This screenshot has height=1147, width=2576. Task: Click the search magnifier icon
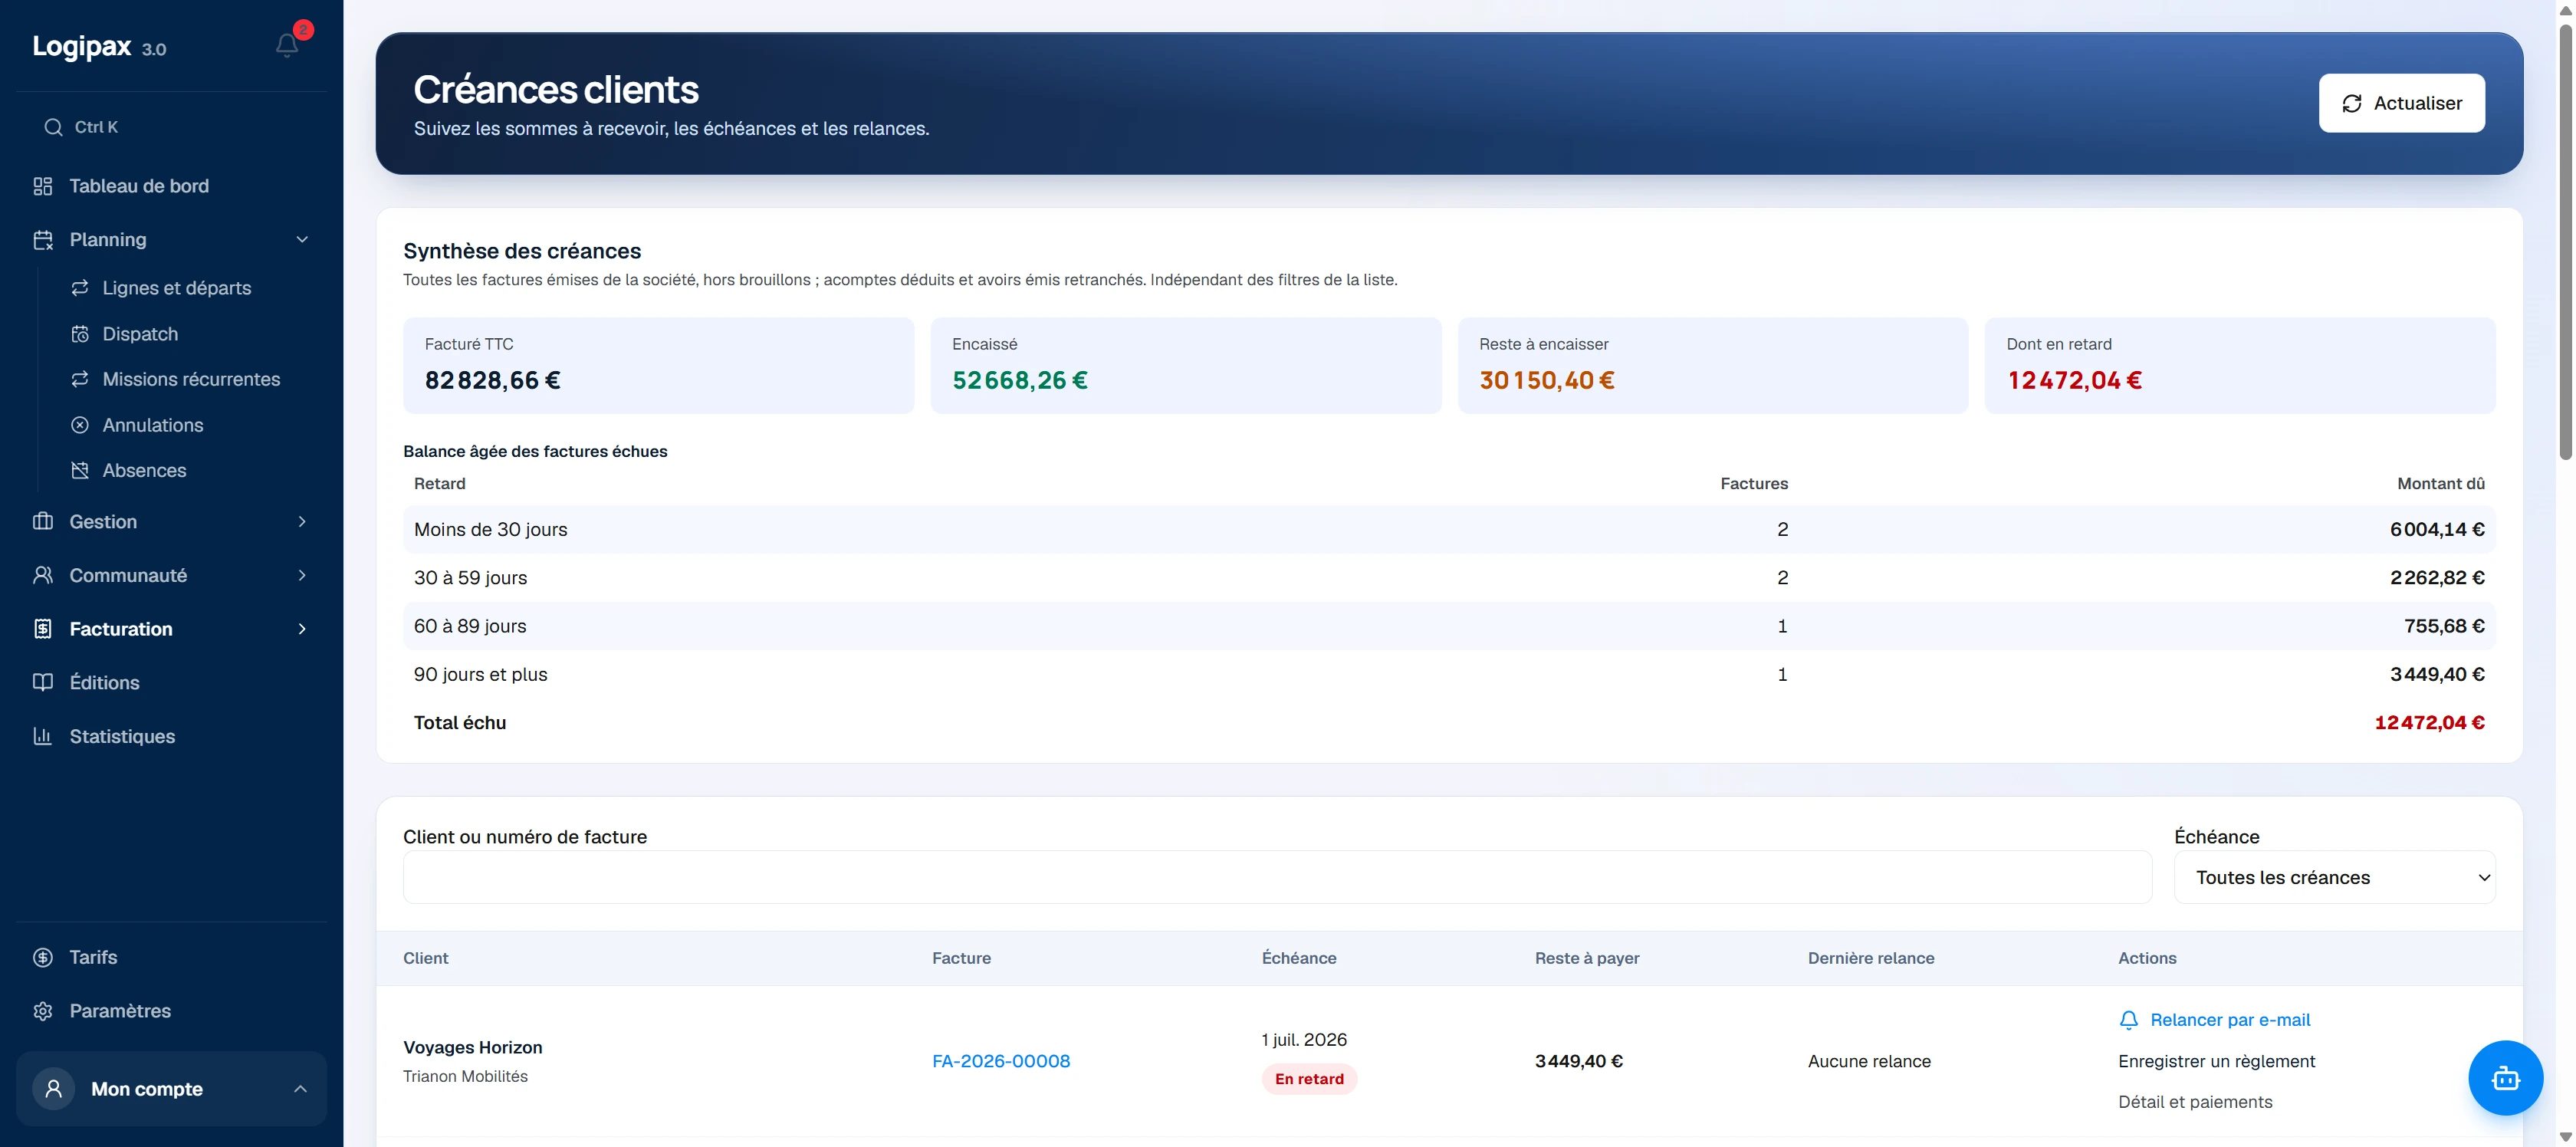coord(53,127)
